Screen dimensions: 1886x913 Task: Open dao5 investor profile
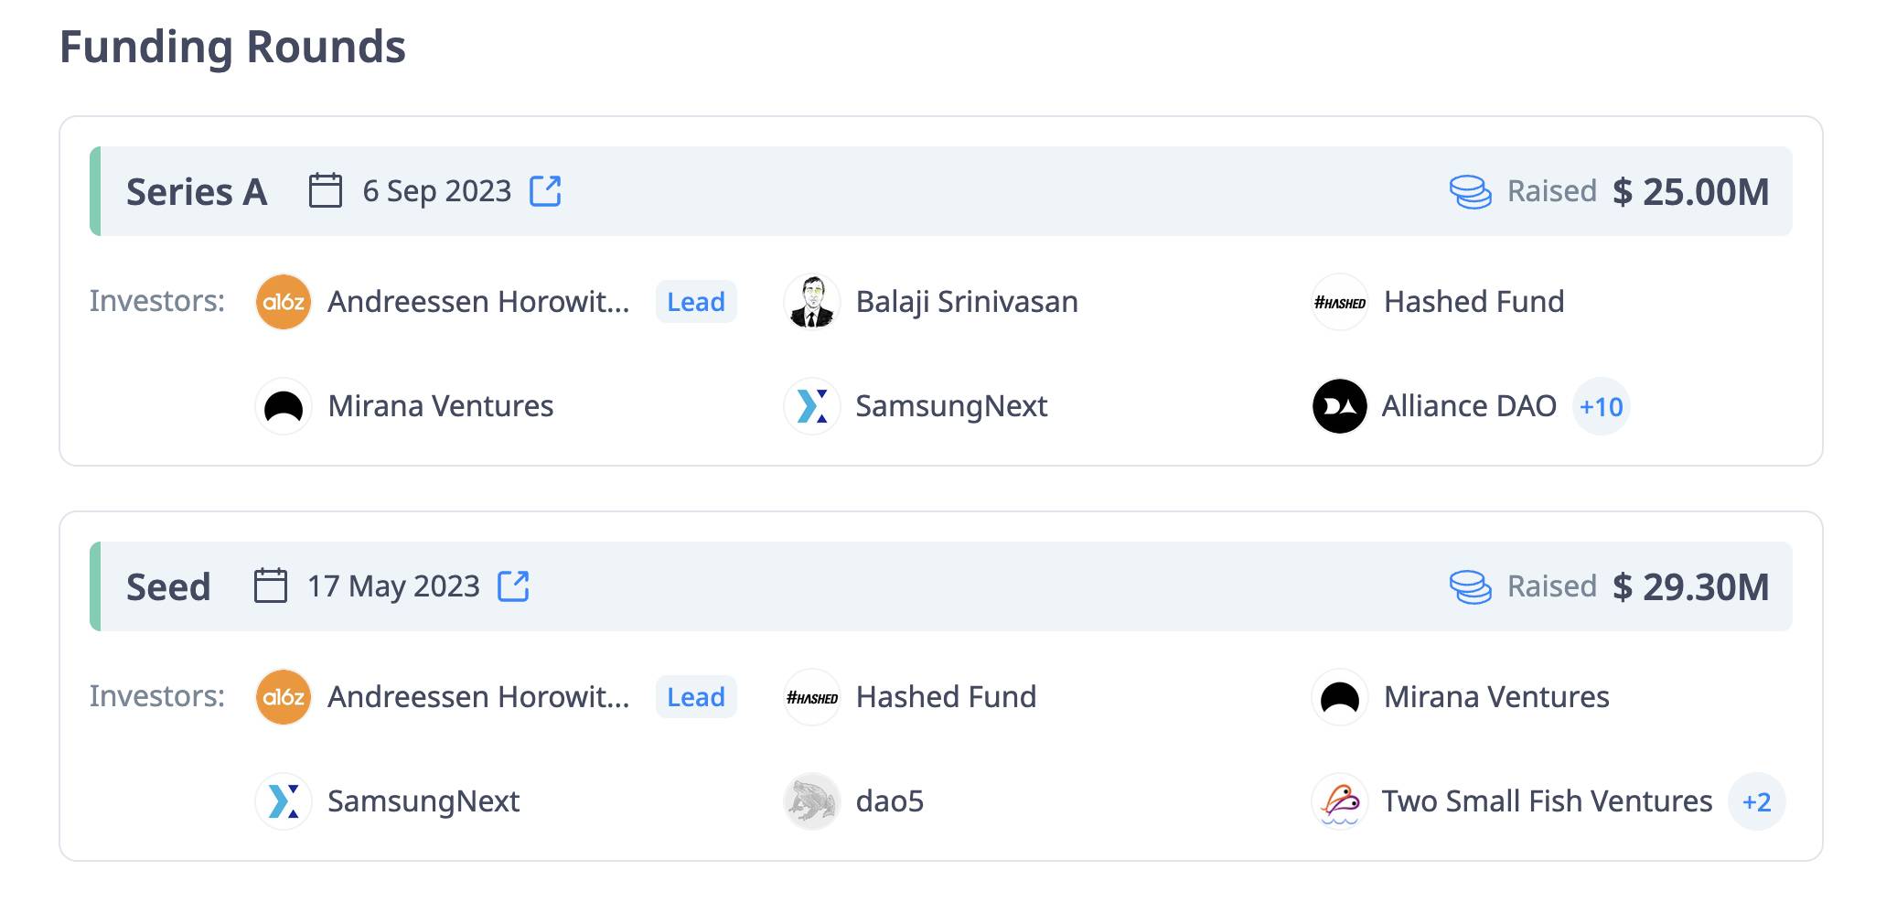[x=890, y=801]
